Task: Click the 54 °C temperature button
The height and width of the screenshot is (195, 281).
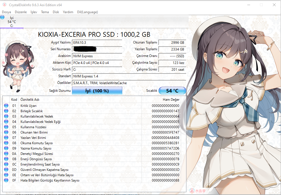Action: point(172,91)
